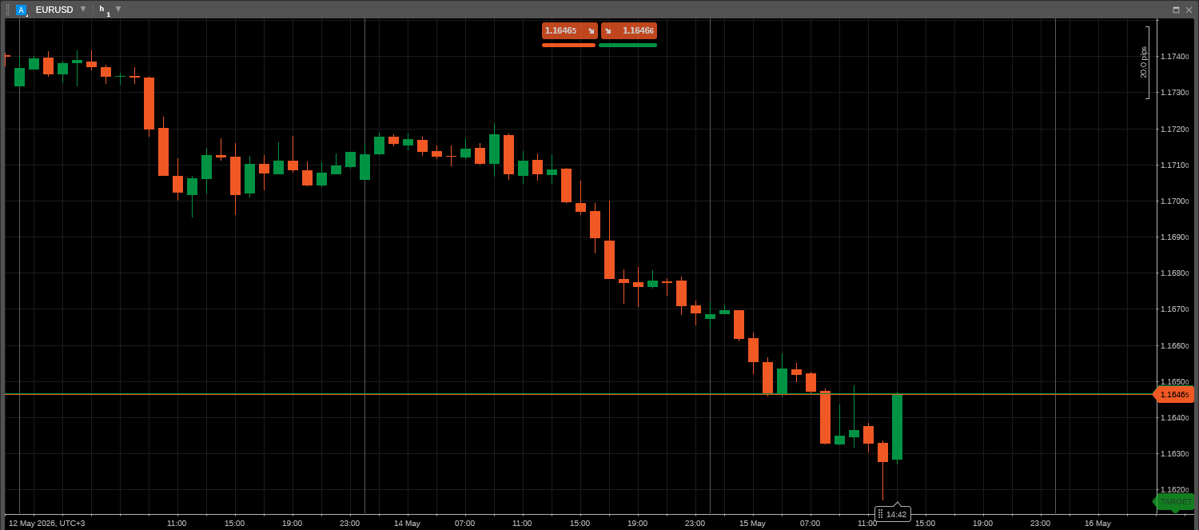Click the 1.16200 price axis label
Viewport: 1199px width, 530px height.
coord(1174,490)
